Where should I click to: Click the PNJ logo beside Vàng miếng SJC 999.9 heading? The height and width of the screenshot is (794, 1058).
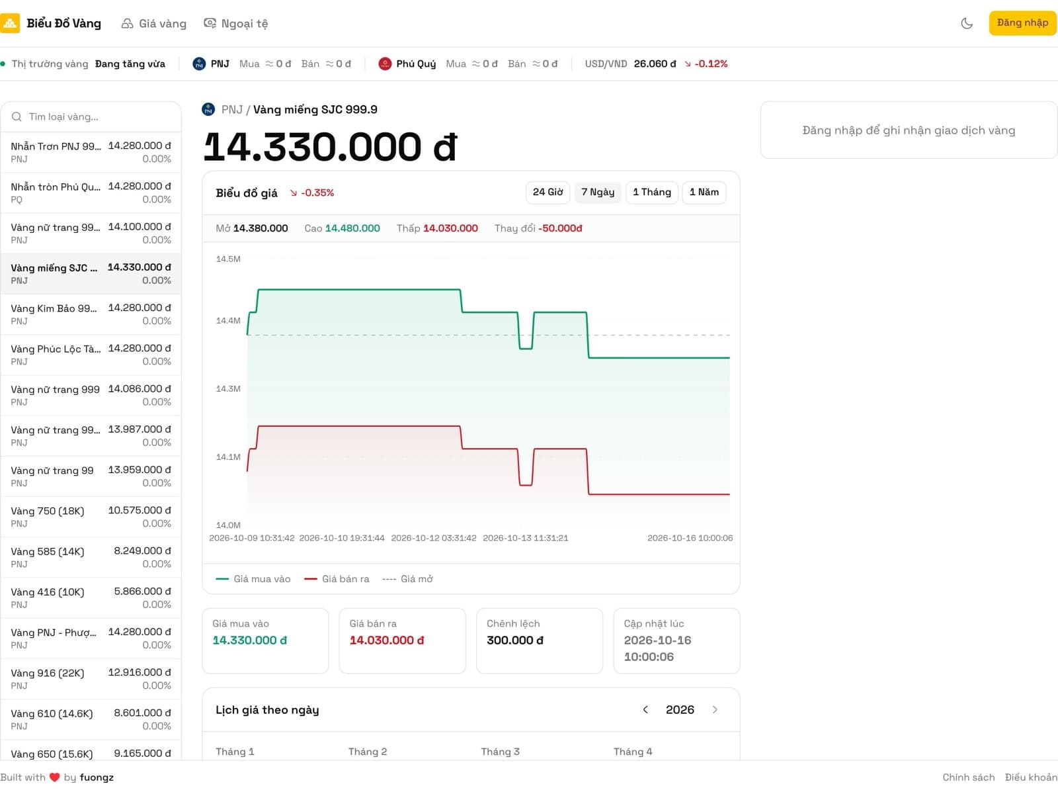click(x=208, y=109)
